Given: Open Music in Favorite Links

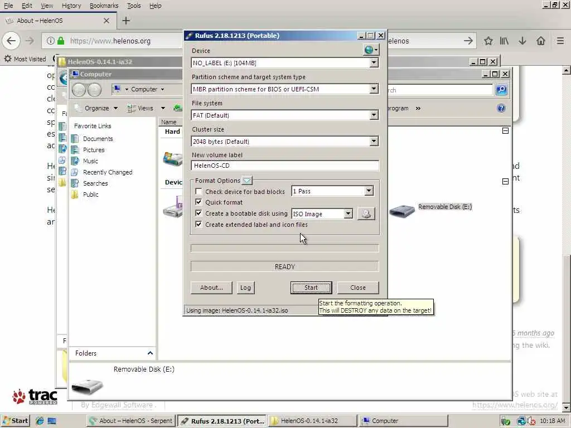Looking at the screenshot, I should [x=90, y=161].
